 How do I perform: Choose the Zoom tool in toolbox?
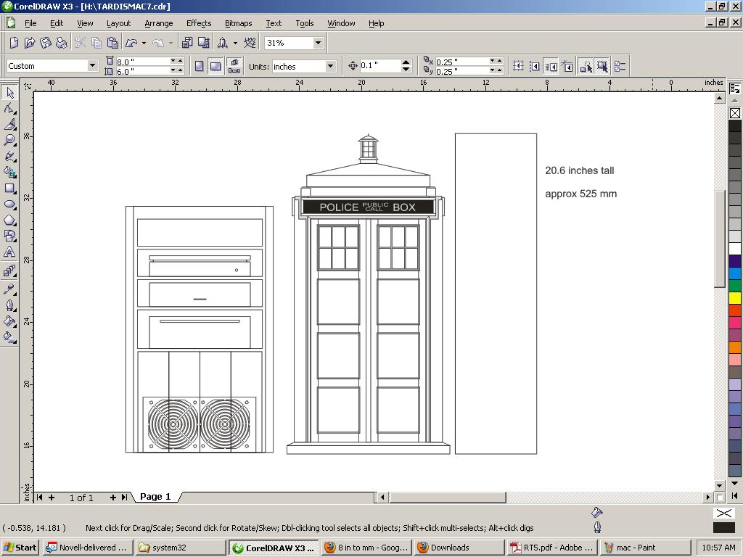tap(9, 140)
